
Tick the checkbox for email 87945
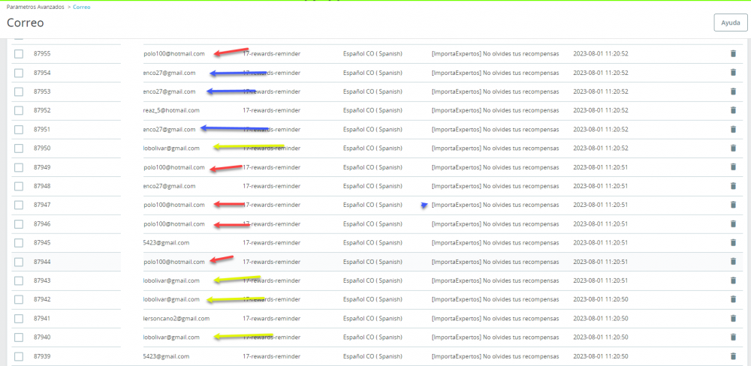point(19,243)
